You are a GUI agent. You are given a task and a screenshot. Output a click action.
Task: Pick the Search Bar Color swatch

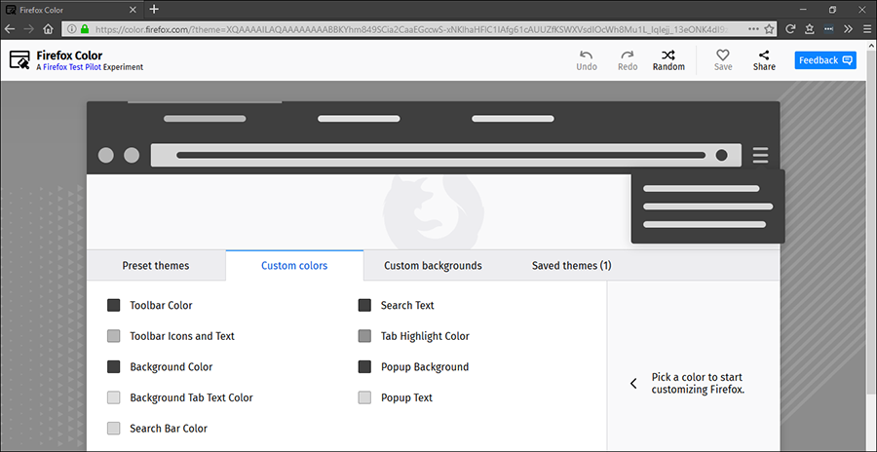point(114,429)
